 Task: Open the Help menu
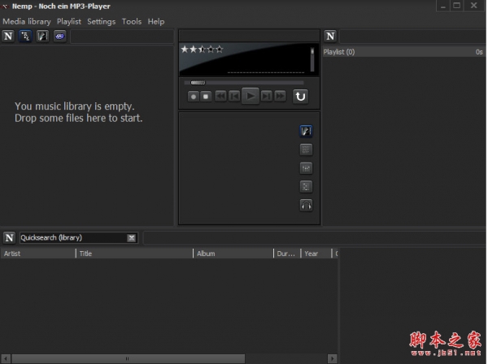(x=156, y=21)
